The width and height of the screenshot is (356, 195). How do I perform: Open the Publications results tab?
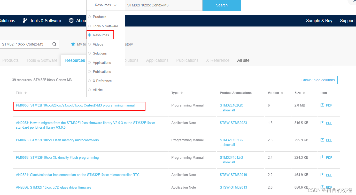pyautogui.click(x=187, y=60)
